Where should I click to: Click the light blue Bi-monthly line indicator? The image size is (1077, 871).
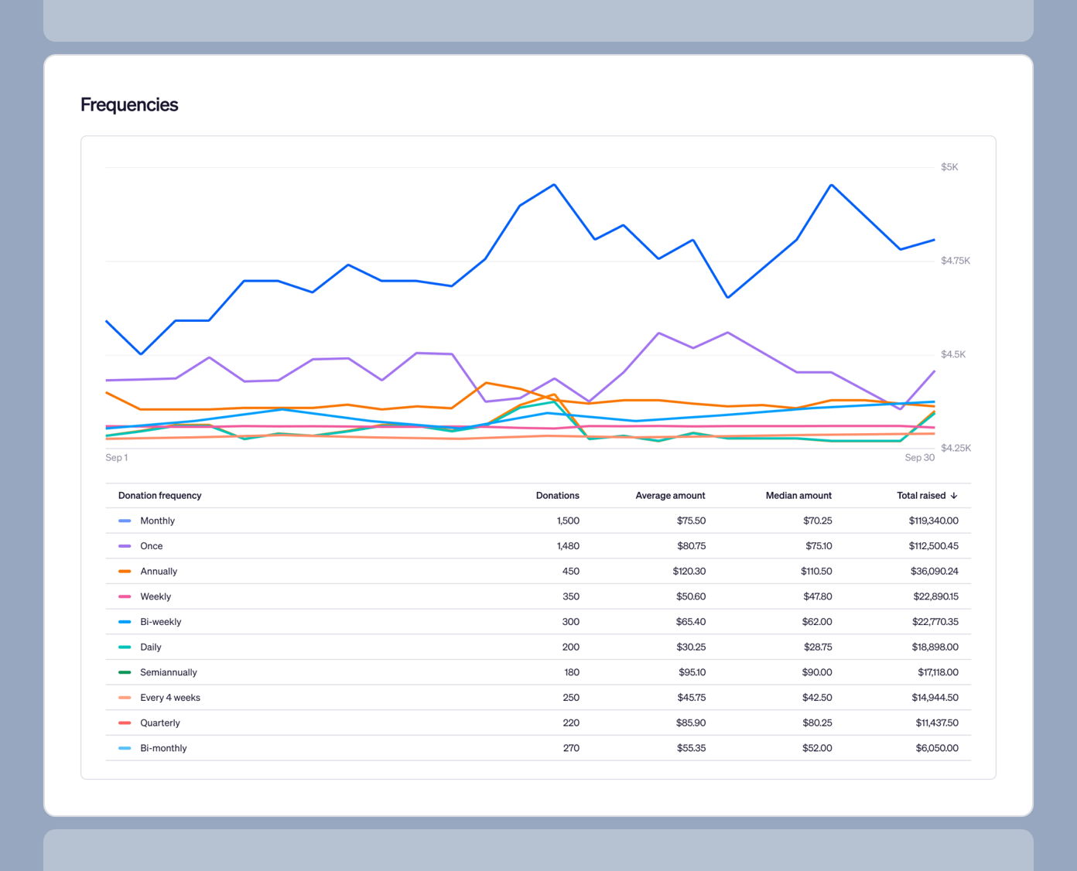point(125,748)
